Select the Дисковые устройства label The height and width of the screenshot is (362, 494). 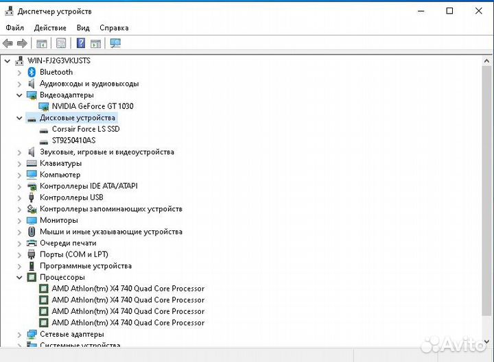(x=78, y=118)
